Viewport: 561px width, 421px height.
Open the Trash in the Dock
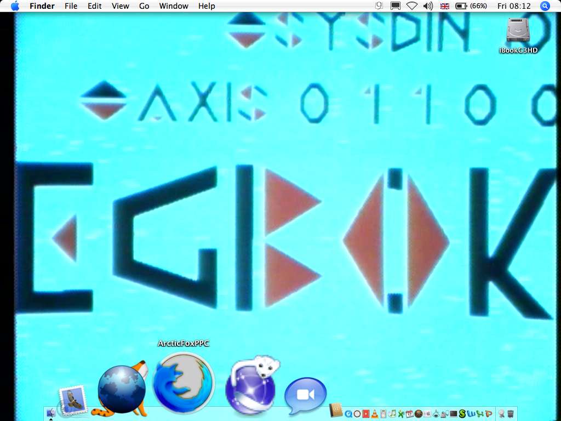click(x=511, y=414)
